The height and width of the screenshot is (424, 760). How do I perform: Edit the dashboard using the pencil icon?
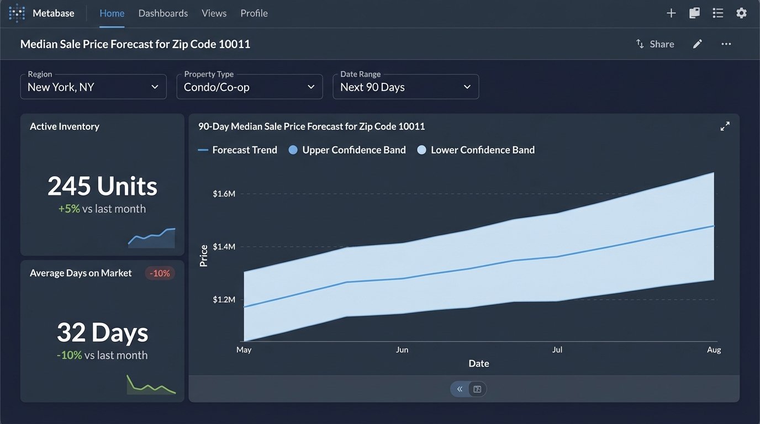coord(698,44)
